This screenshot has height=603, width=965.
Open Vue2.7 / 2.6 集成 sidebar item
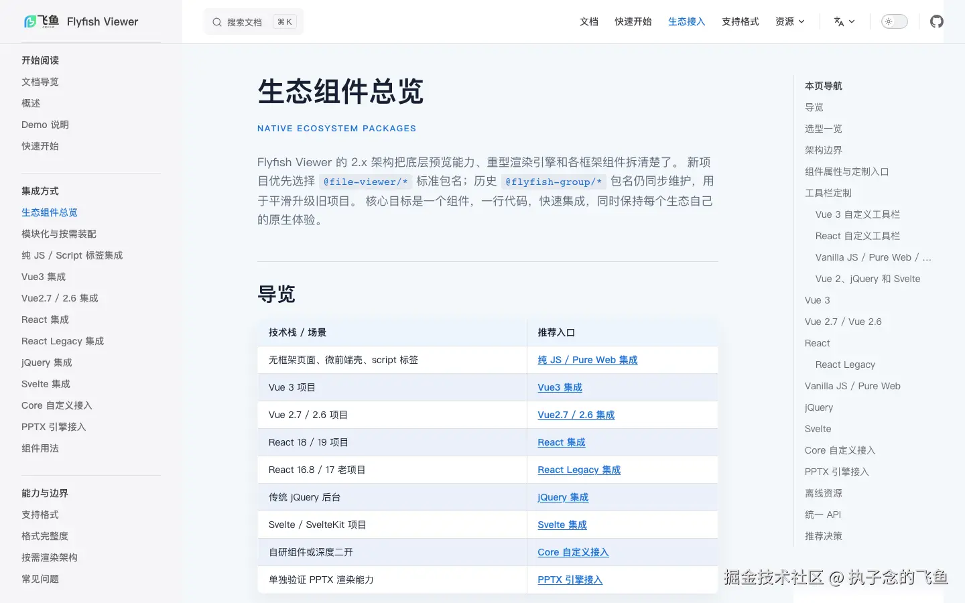tap(60, 298)
